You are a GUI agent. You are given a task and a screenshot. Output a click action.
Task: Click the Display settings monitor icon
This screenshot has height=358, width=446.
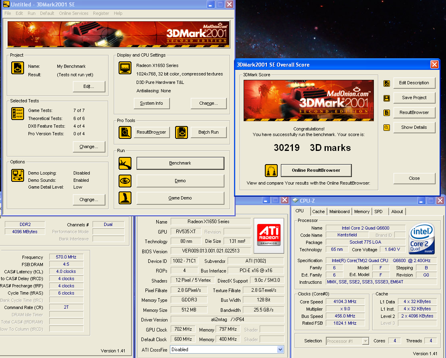[x=125, y=68]
